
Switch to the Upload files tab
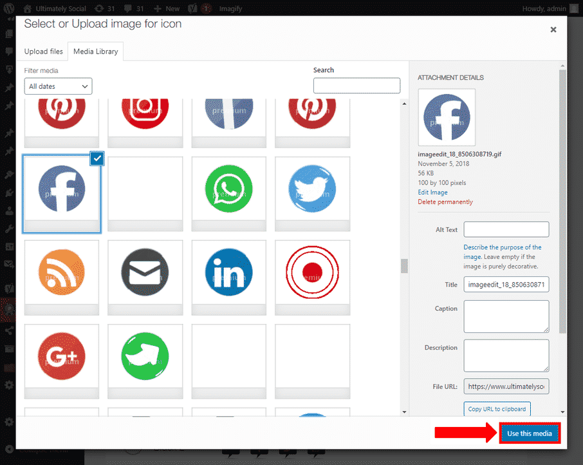(44, 52)
